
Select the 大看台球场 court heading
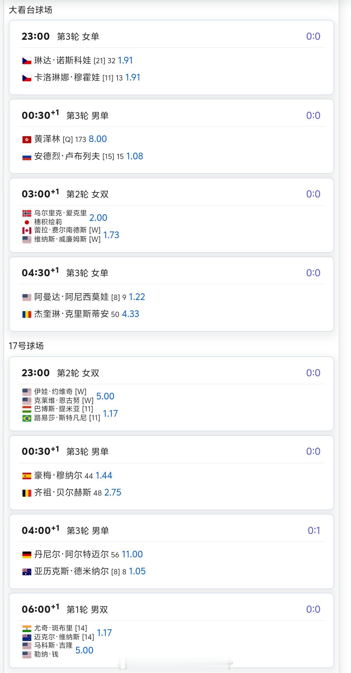(31, 10)
